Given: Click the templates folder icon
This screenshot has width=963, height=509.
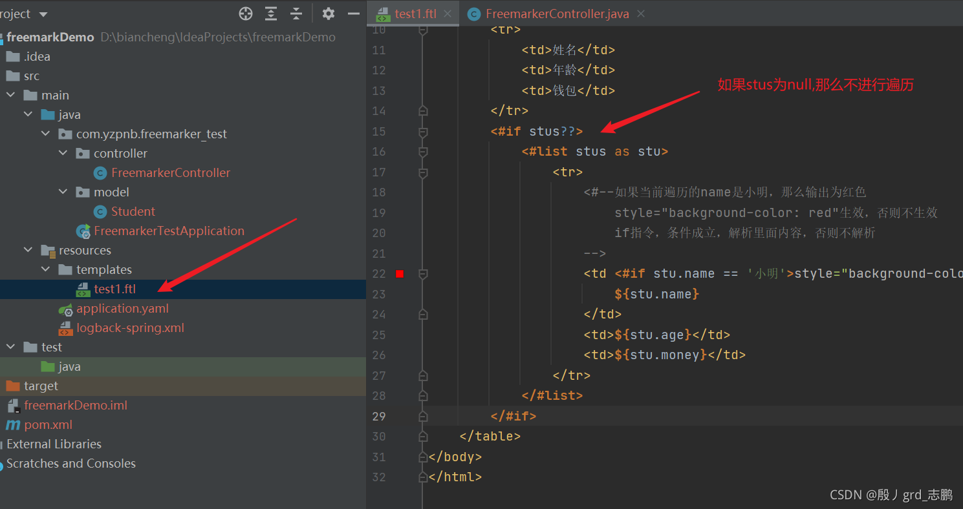Looking at the screenshot, I should point(65,269).
